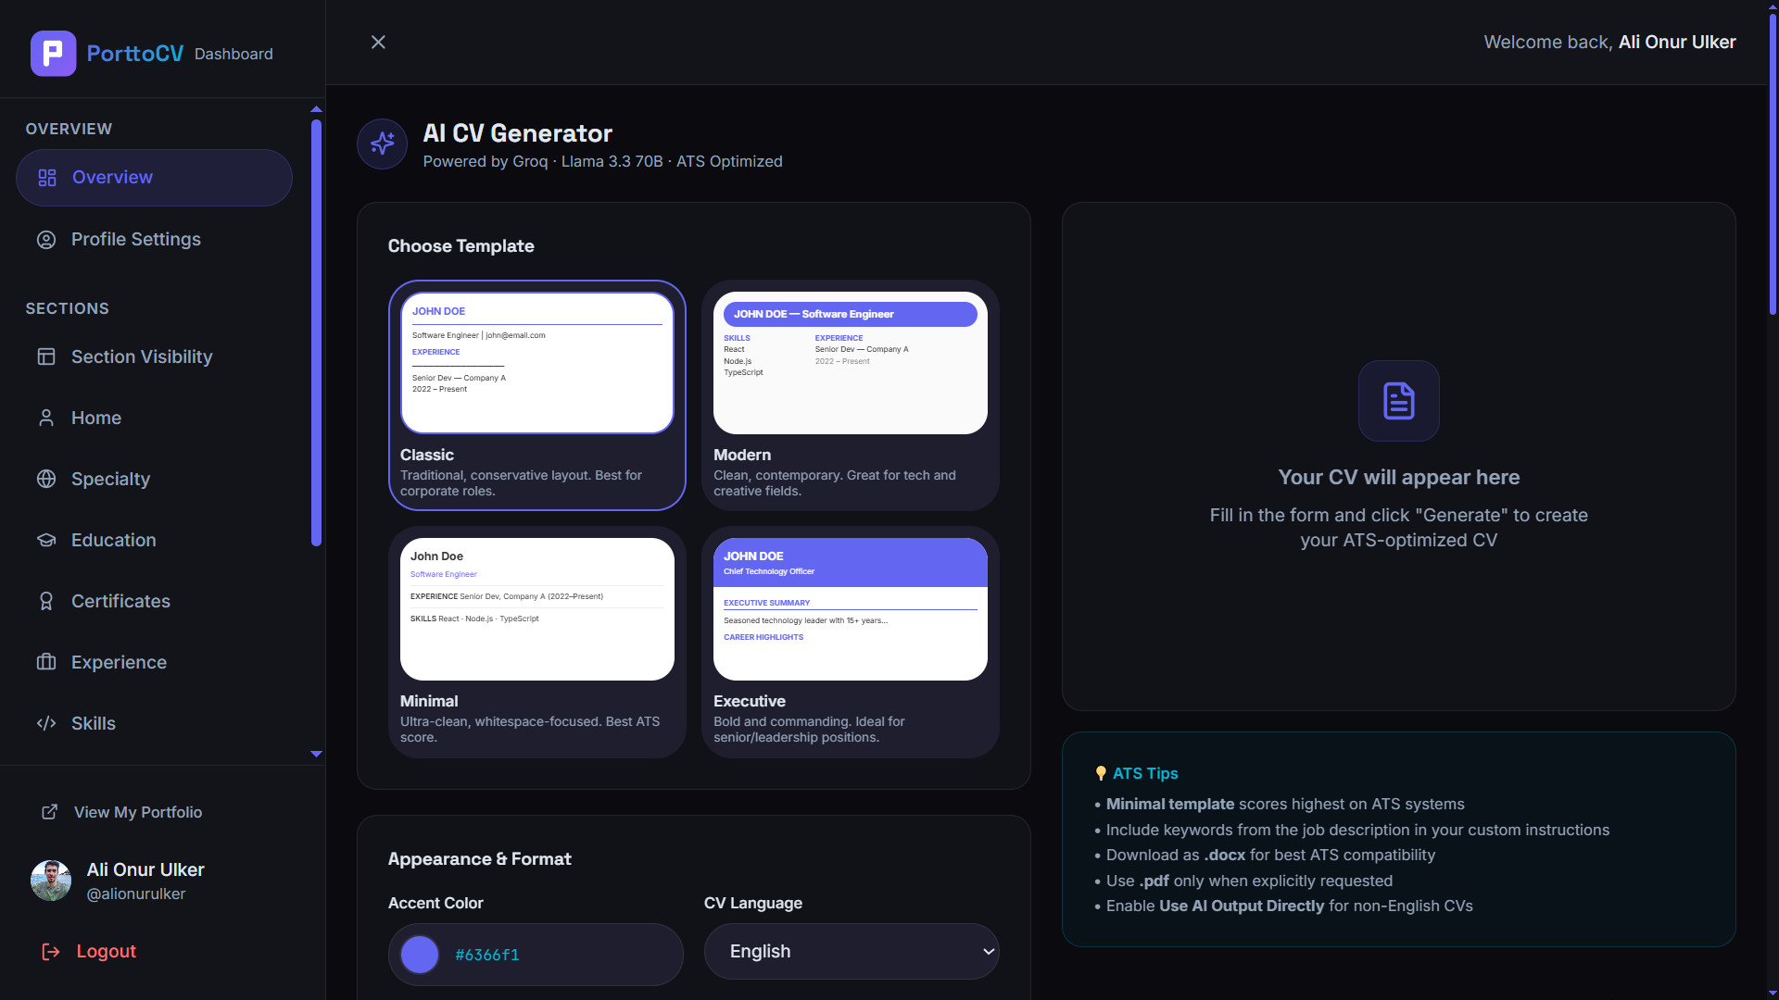Screen dimensions: 1779x1000
Task: Click the Section Visibility layout icon
Action: click(x=46, y=356)
